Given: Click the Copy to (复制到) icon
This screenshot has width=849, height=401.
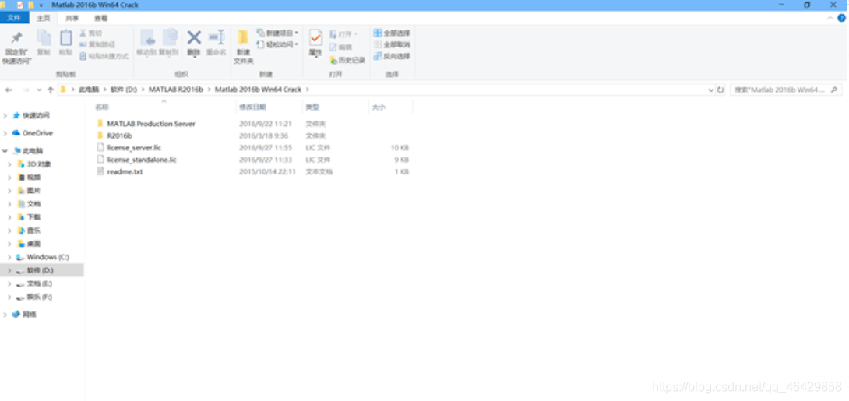Looking at the screenshot, I should [170, 38].
